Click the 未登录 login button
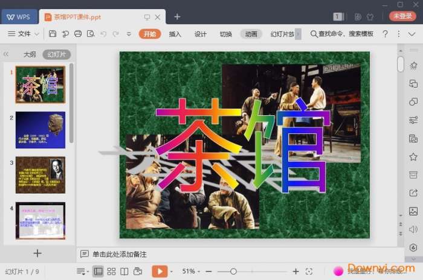The image size is (423, 280). tap(403, 16)
